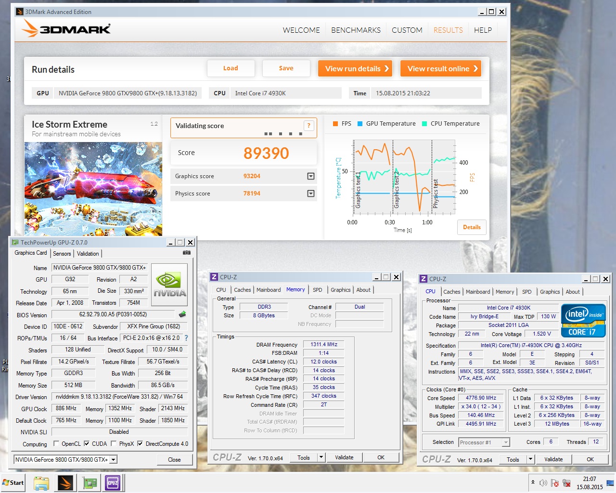Click OK in CPU-Z CPU window

coord(590,459)
